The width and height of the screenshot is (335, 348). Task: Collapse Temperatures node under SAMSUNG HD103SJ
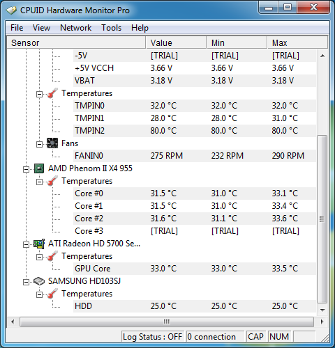[39, 294]
